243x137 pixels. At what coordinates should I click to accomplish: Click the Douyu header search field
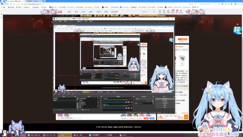[x=147, y=12]
